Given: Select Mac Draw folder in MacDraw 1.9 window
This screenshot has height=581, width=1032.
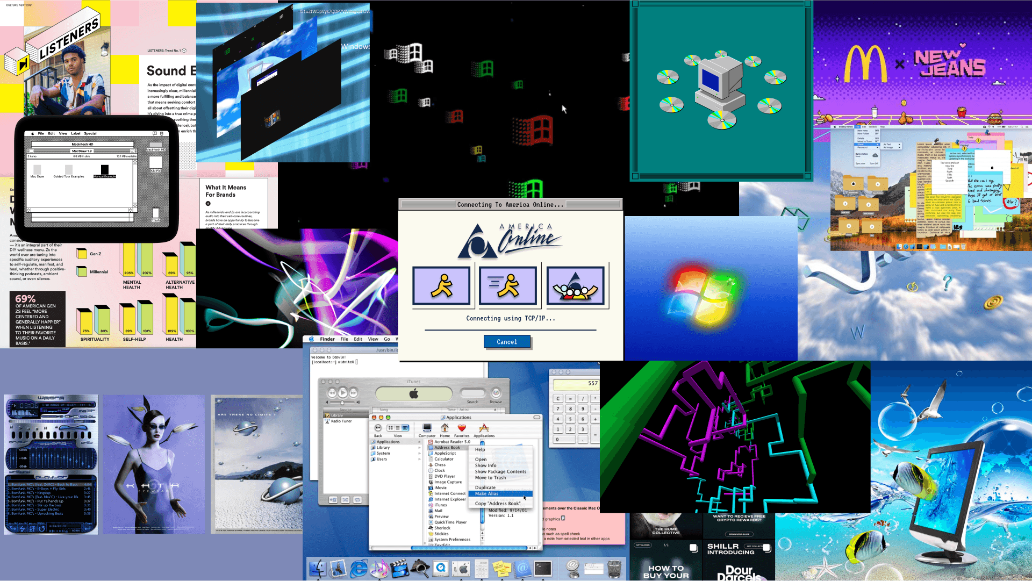Looking at the screenshot, I should coord(37,171).
